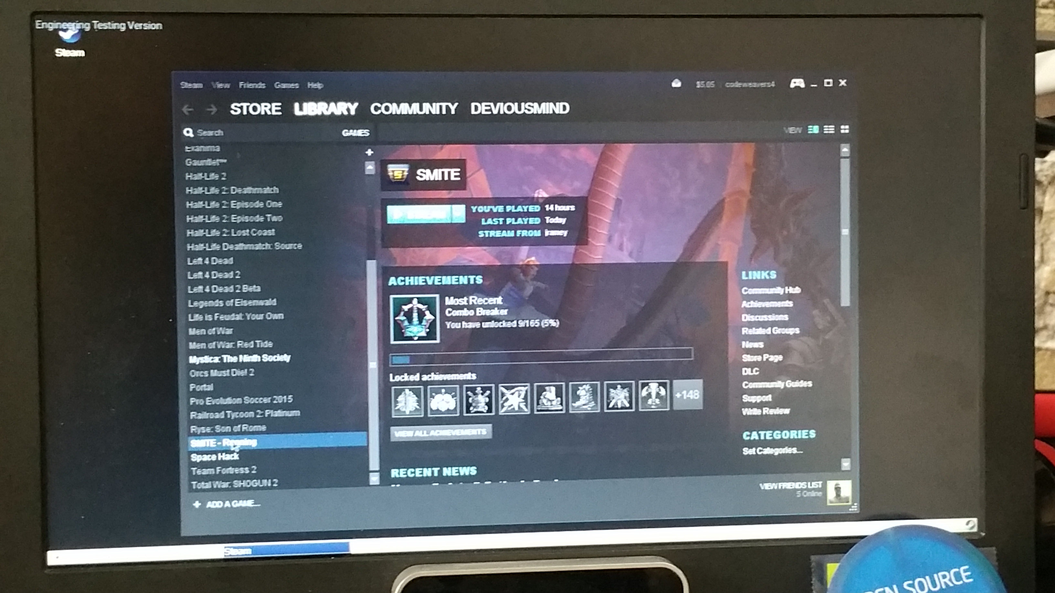
Task: Click VIEW ALL ACHIEVEMENTS button
Action: [441, 432]
